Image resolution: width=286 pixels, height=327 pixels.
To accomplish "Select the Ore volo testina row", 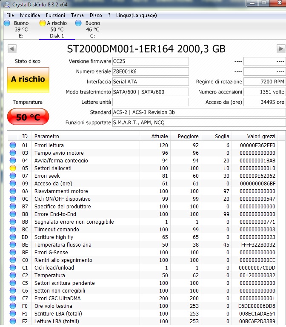I will (x=143, y=306).
